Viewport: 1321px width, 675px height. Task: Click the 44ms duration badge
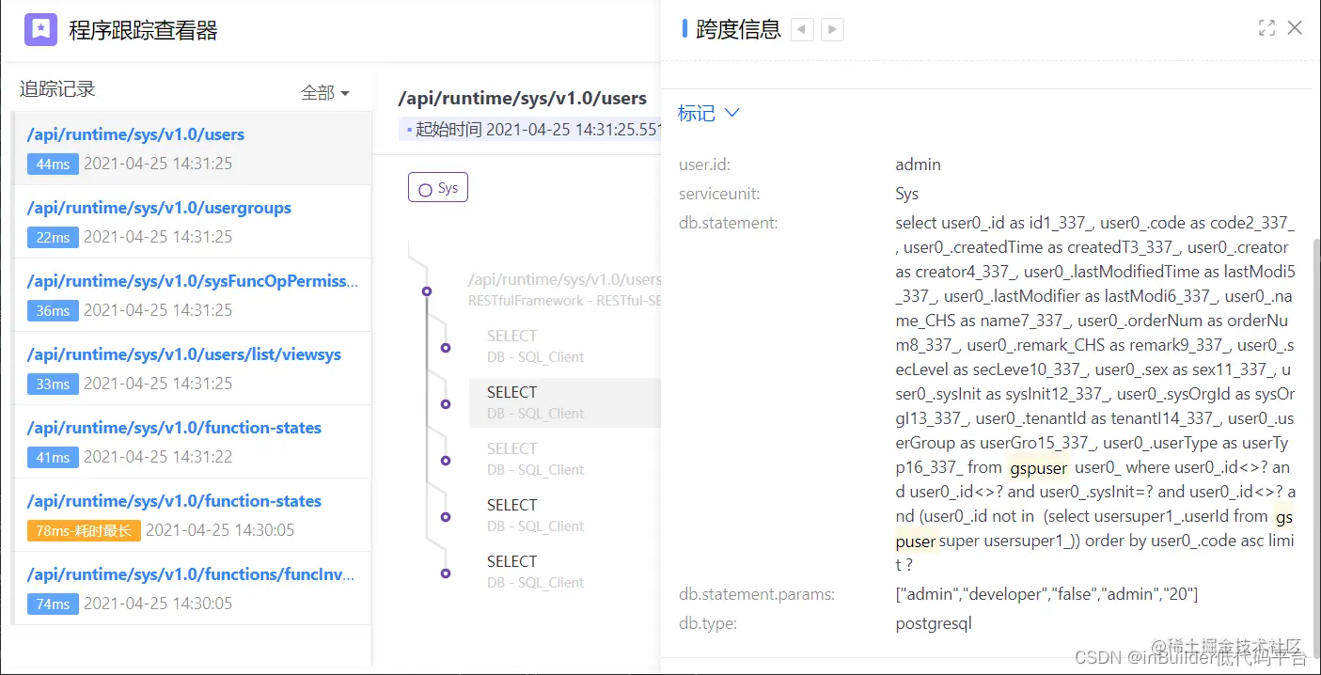(53, 164)
